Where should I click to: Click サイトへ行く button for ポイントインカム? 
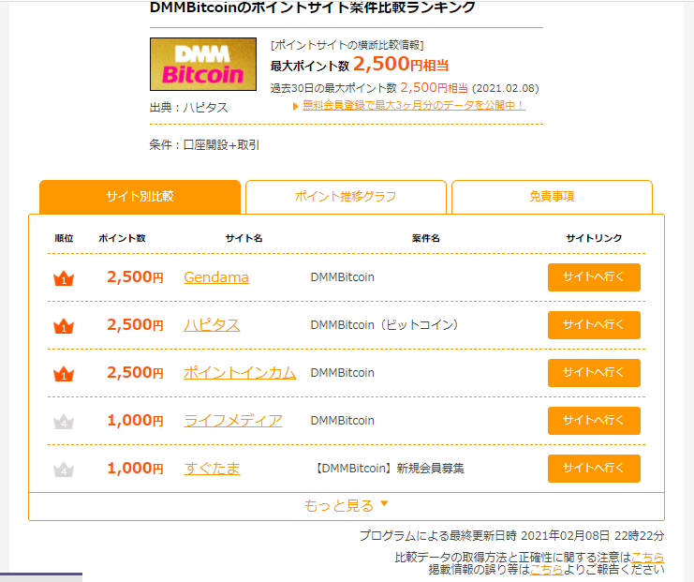[594, 373]
